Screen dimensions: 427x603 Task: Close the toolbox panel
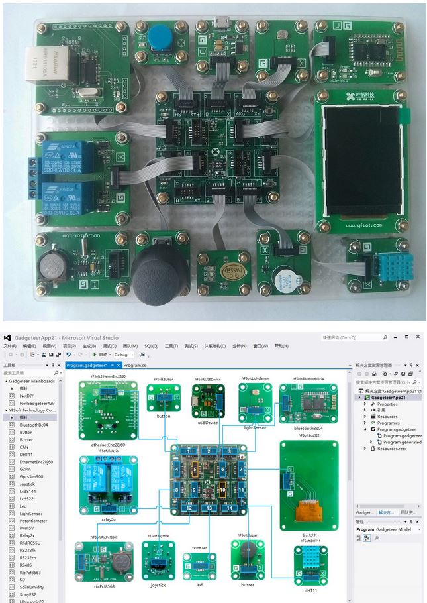tap(59, 365)
